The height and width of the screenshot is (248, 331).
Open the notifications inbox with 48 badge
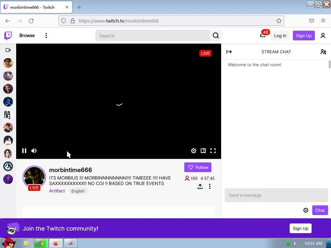pos(263,35)
